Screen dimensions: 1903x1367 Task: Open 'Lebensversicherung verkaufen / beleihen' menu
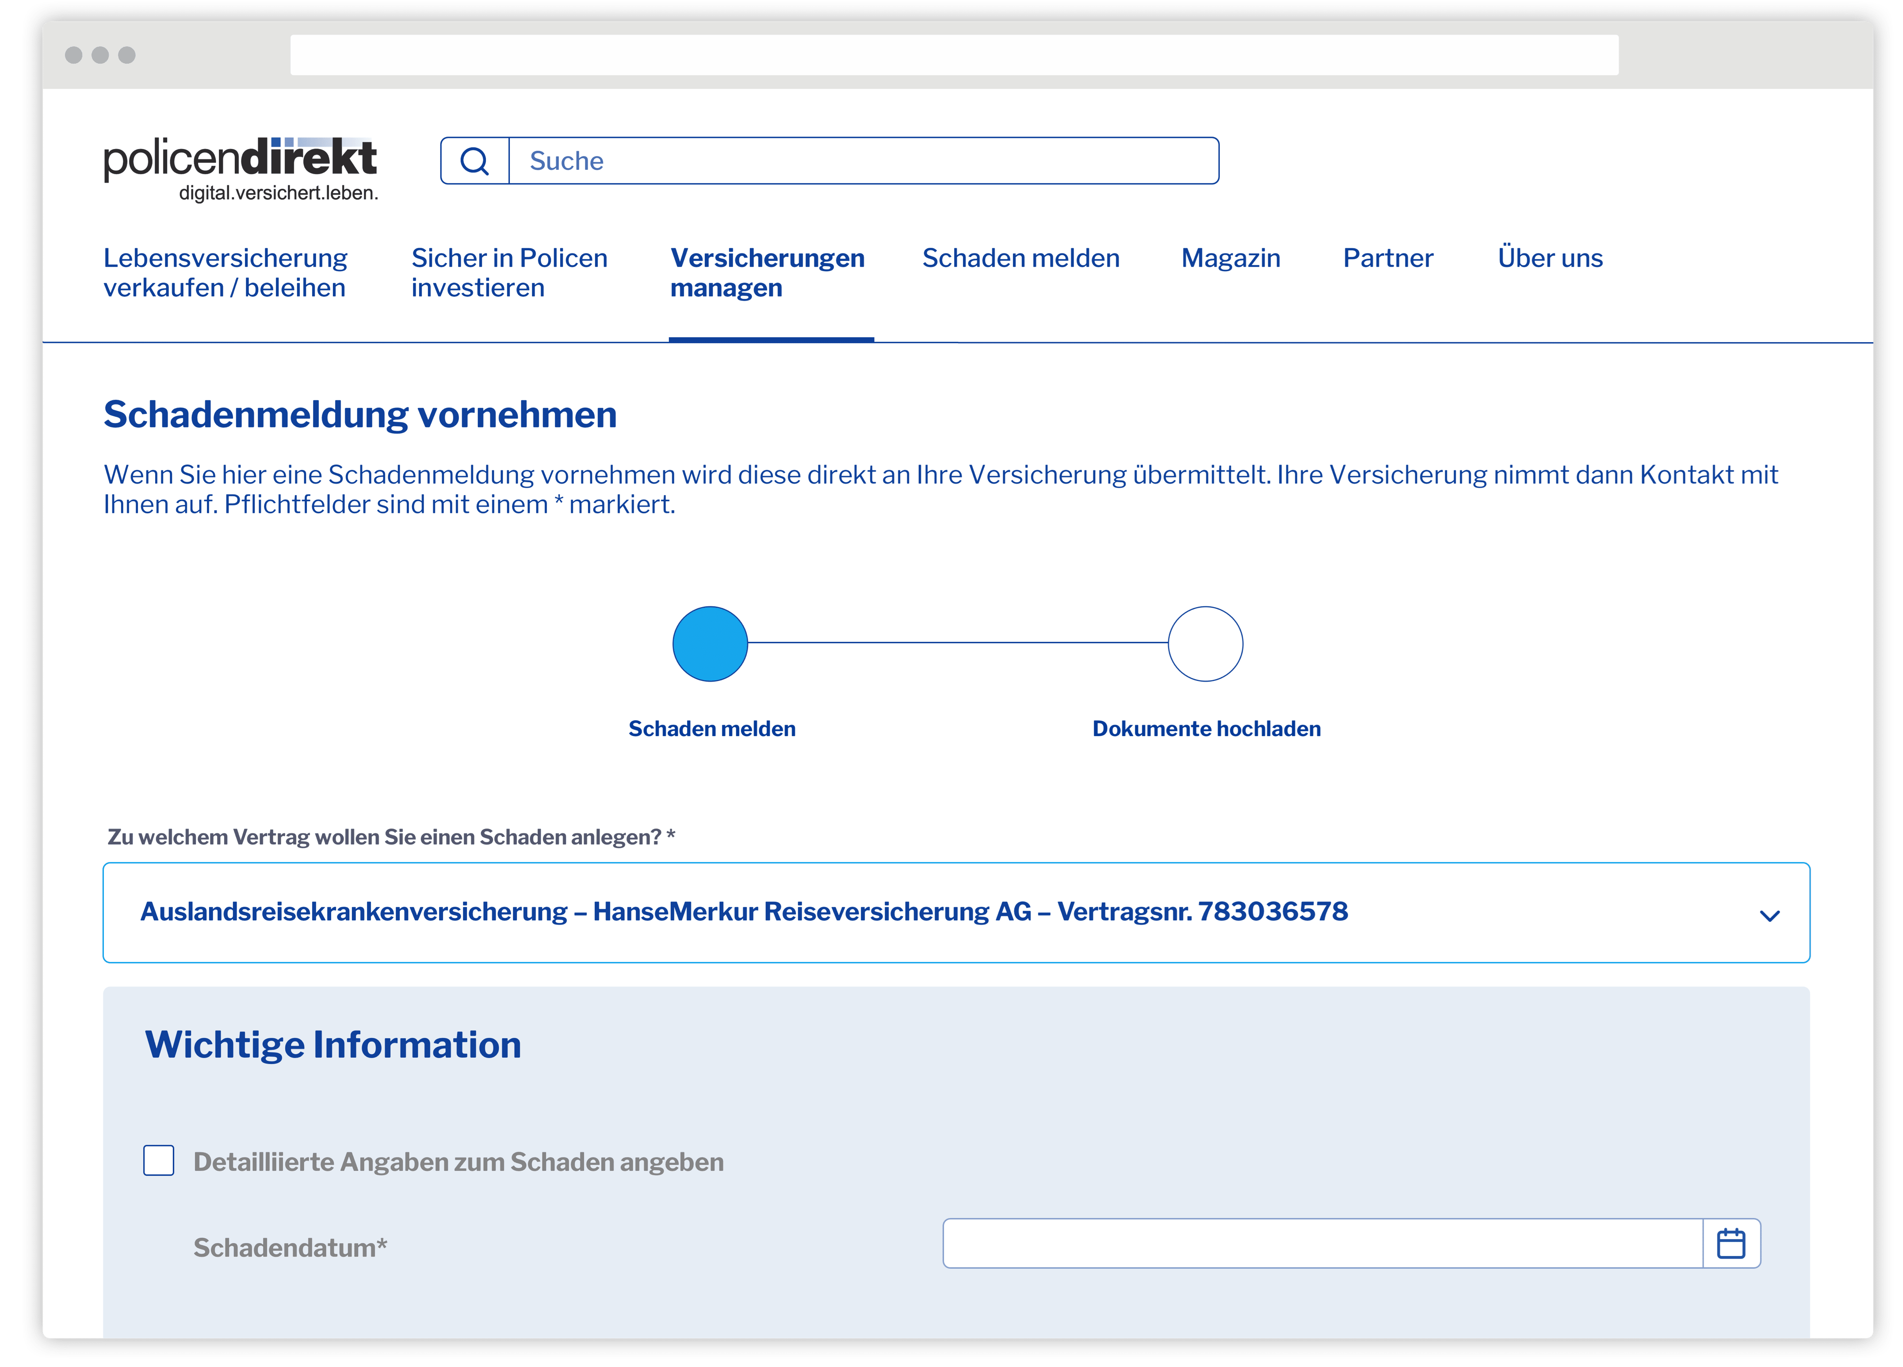[x=225, y=272]
